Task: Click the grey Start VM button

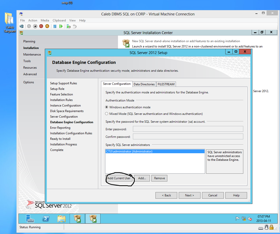Action: pos(29,26)
